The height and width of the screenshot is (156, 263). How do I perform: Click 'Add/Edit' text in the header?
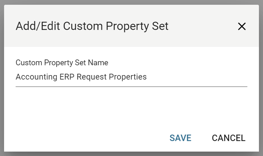[x=38, y=26]
